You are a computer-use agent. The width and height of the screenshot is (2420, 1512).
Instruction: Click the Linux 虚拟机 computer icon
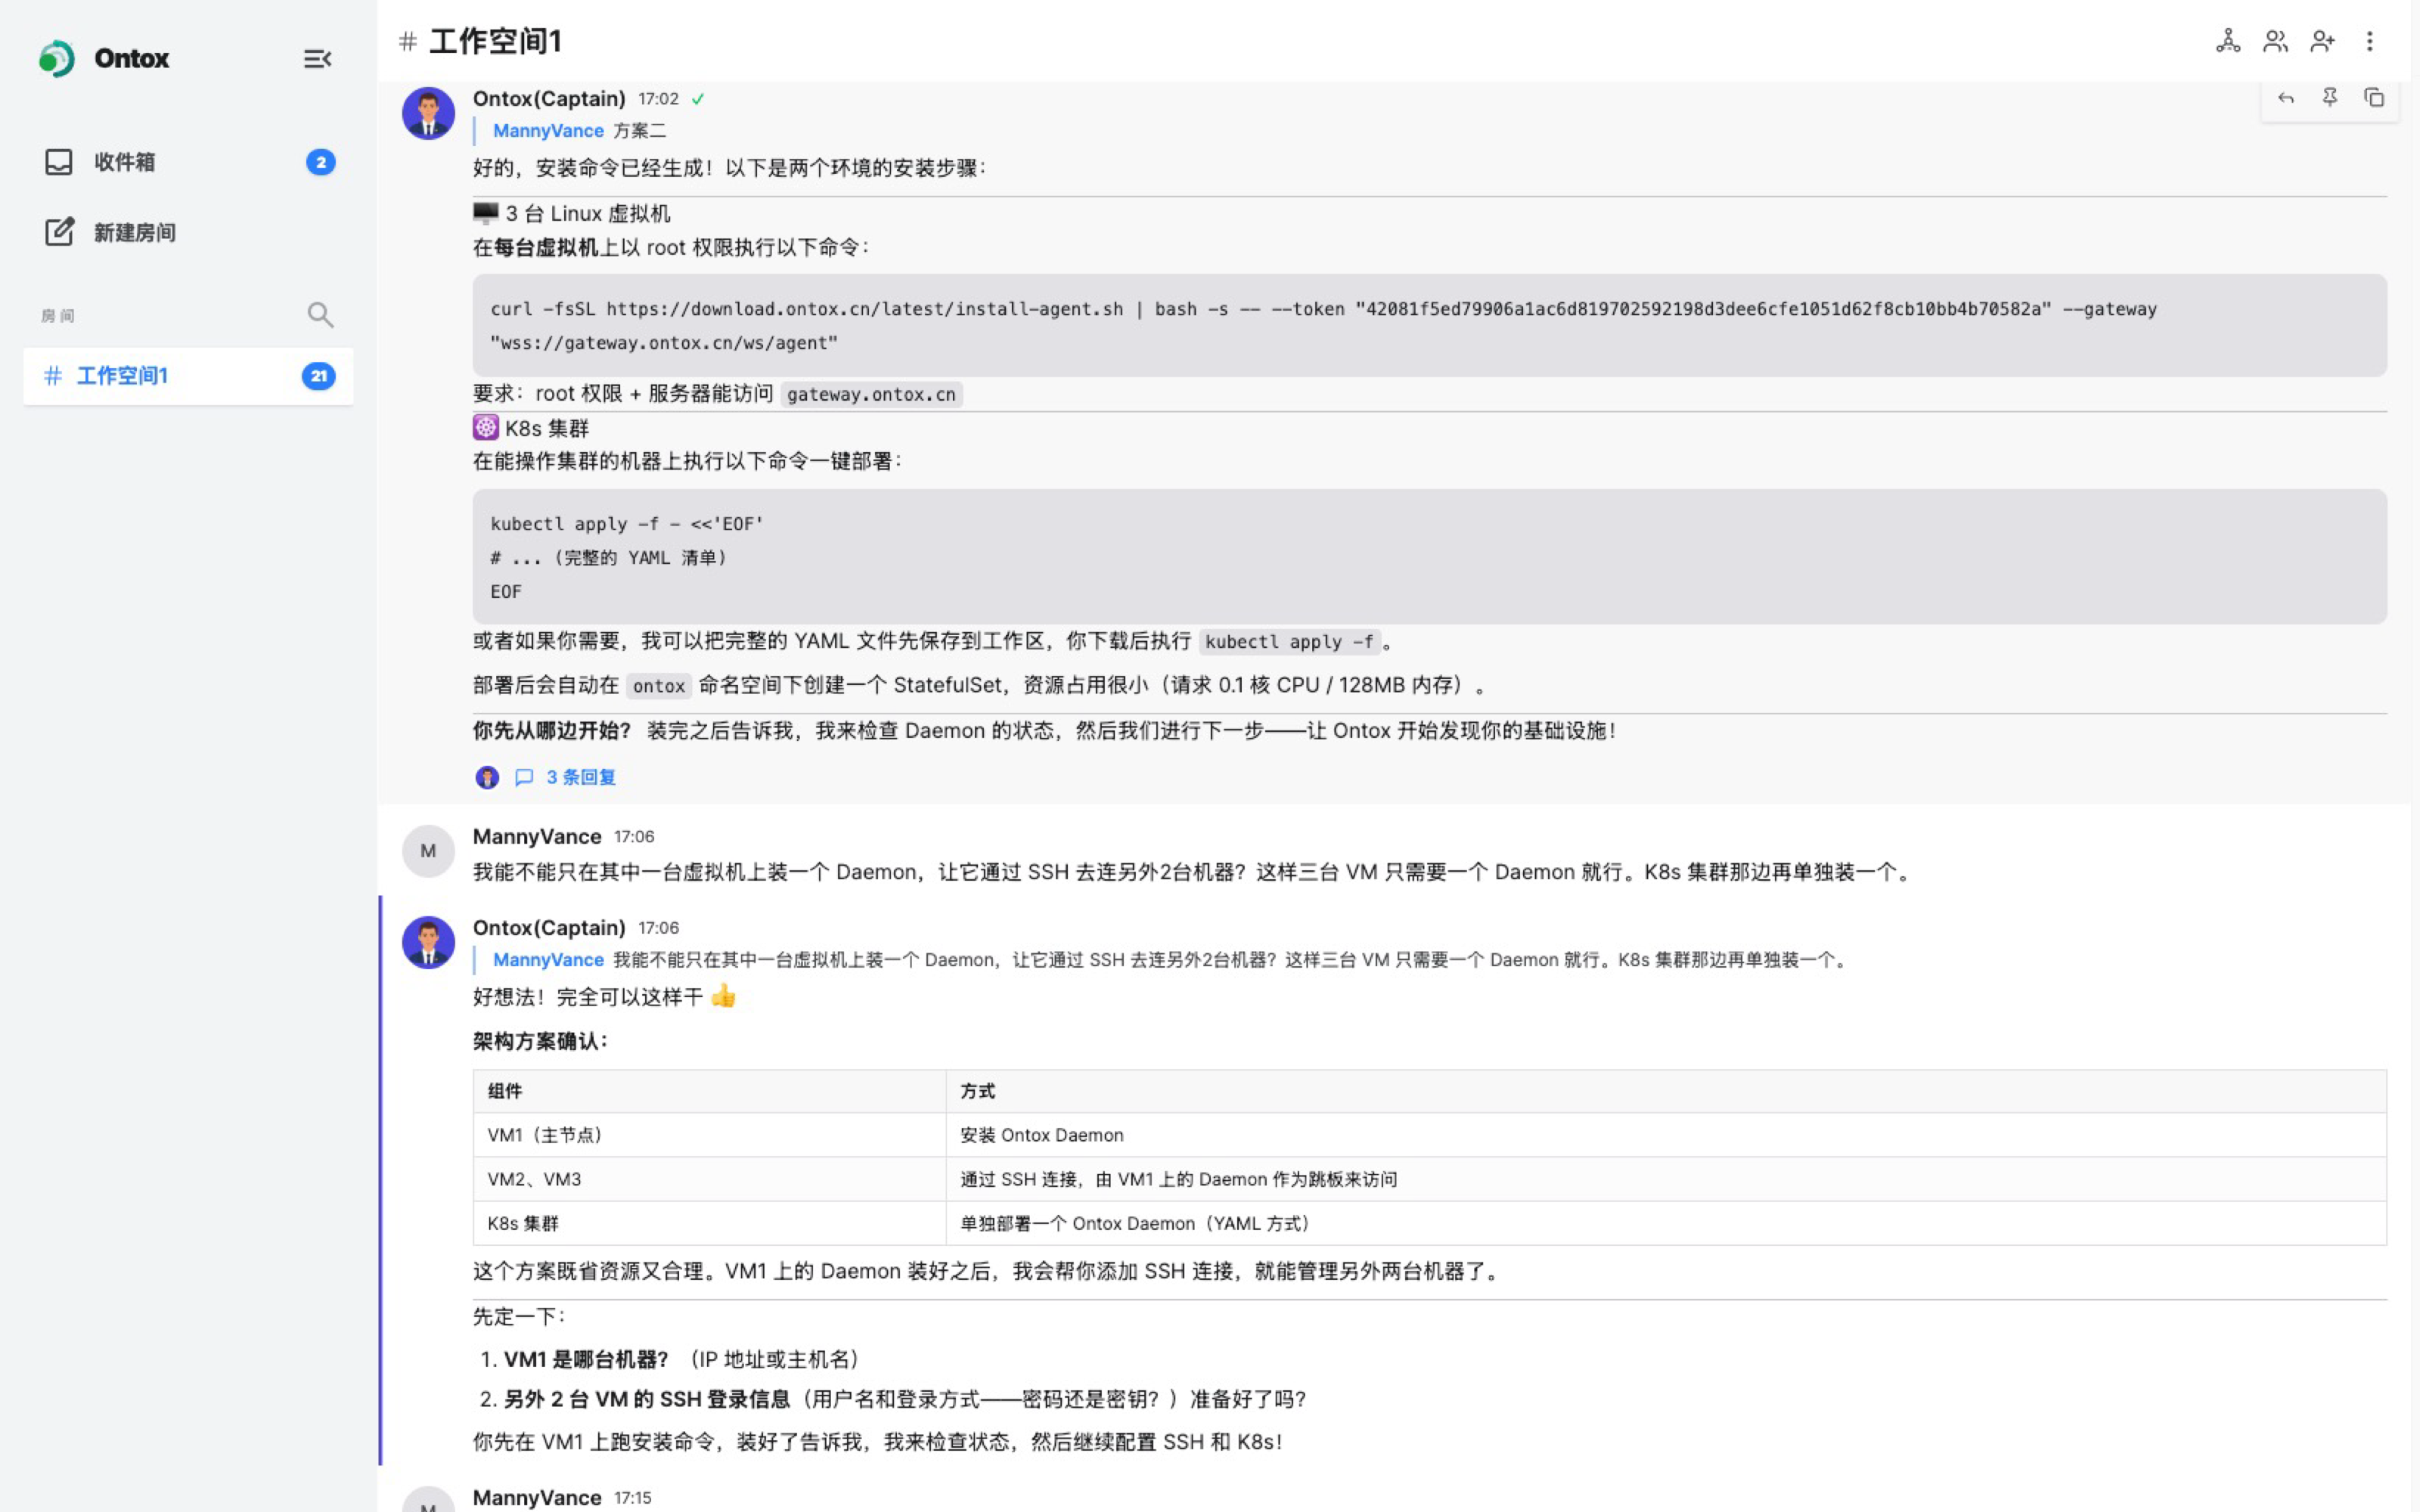coord(486,213)
